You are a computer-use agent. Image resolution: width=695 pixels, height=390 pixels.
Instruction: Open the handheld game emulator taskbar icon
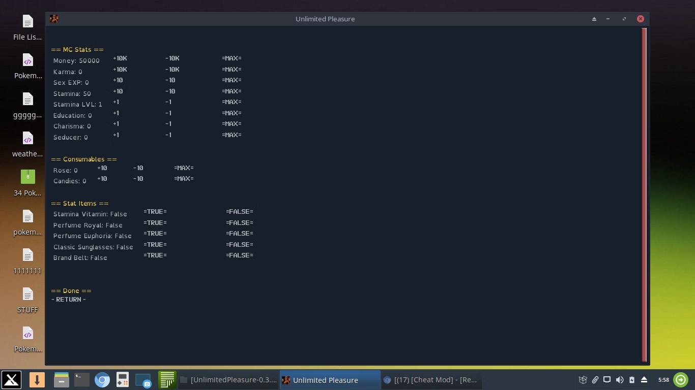click(x=123, y=380)
